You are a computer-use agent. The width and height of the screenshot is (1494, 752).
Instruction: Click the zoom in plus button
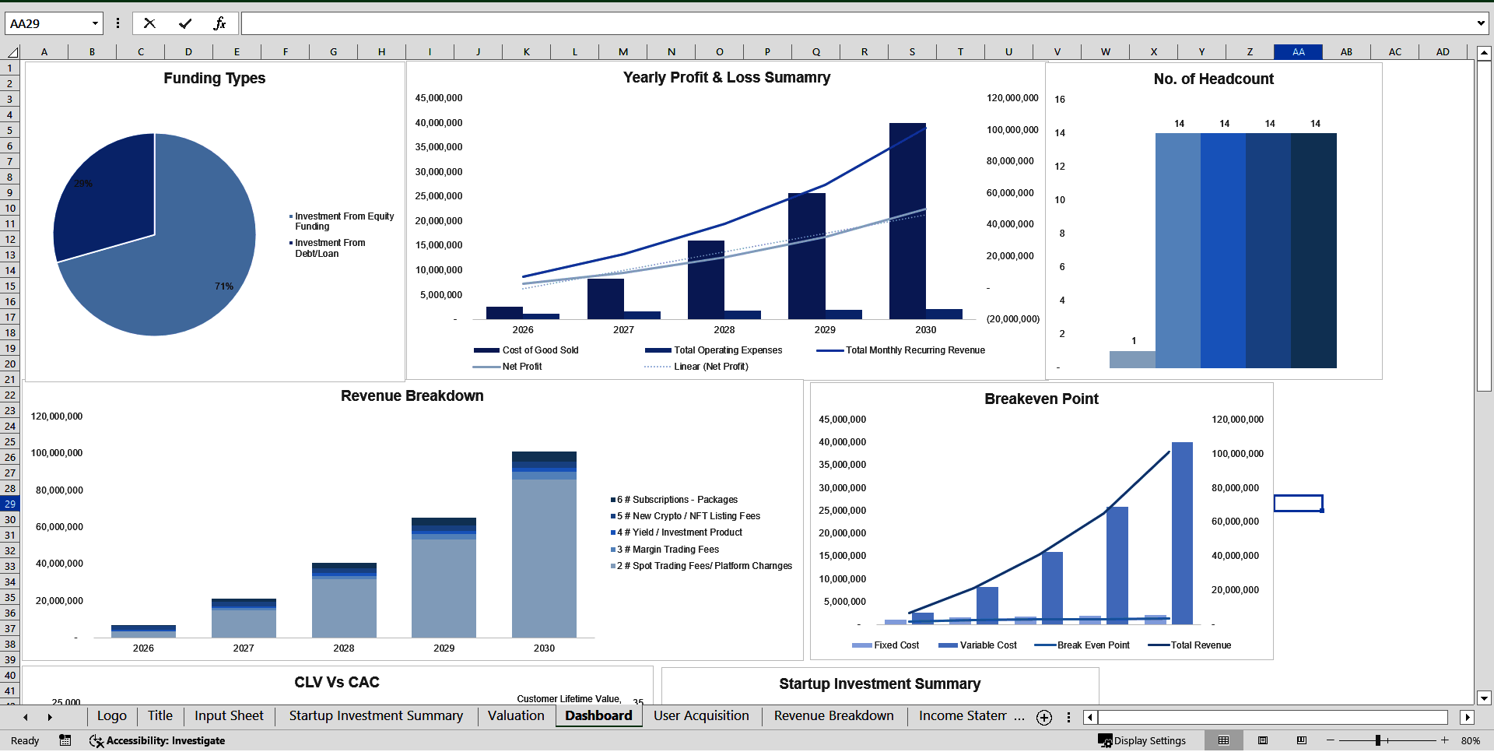coord(1445,740)
